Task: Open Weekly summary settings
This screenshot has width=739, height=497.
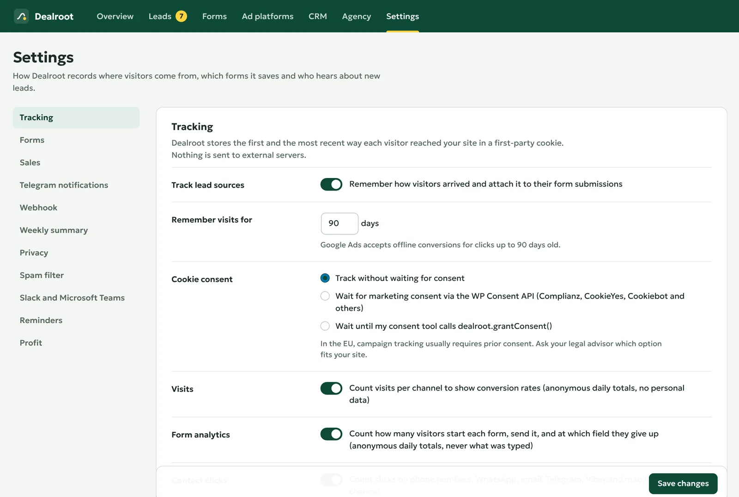Action: [x=76, y=230]
